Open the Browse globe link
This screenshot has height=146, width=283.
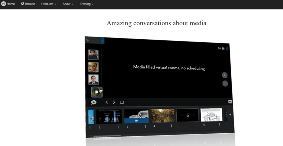click(x=28, y=4)
